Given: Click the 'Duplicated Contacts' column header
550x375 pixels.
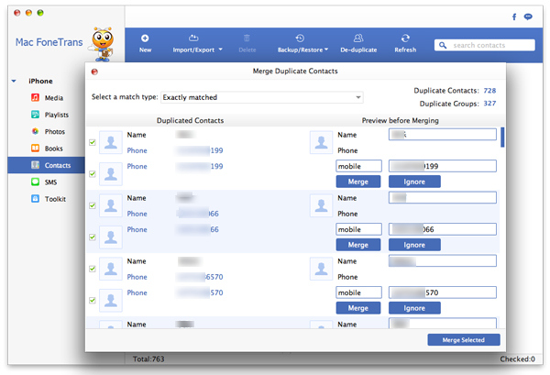Looking at the screenshot, I should [190, 120].
